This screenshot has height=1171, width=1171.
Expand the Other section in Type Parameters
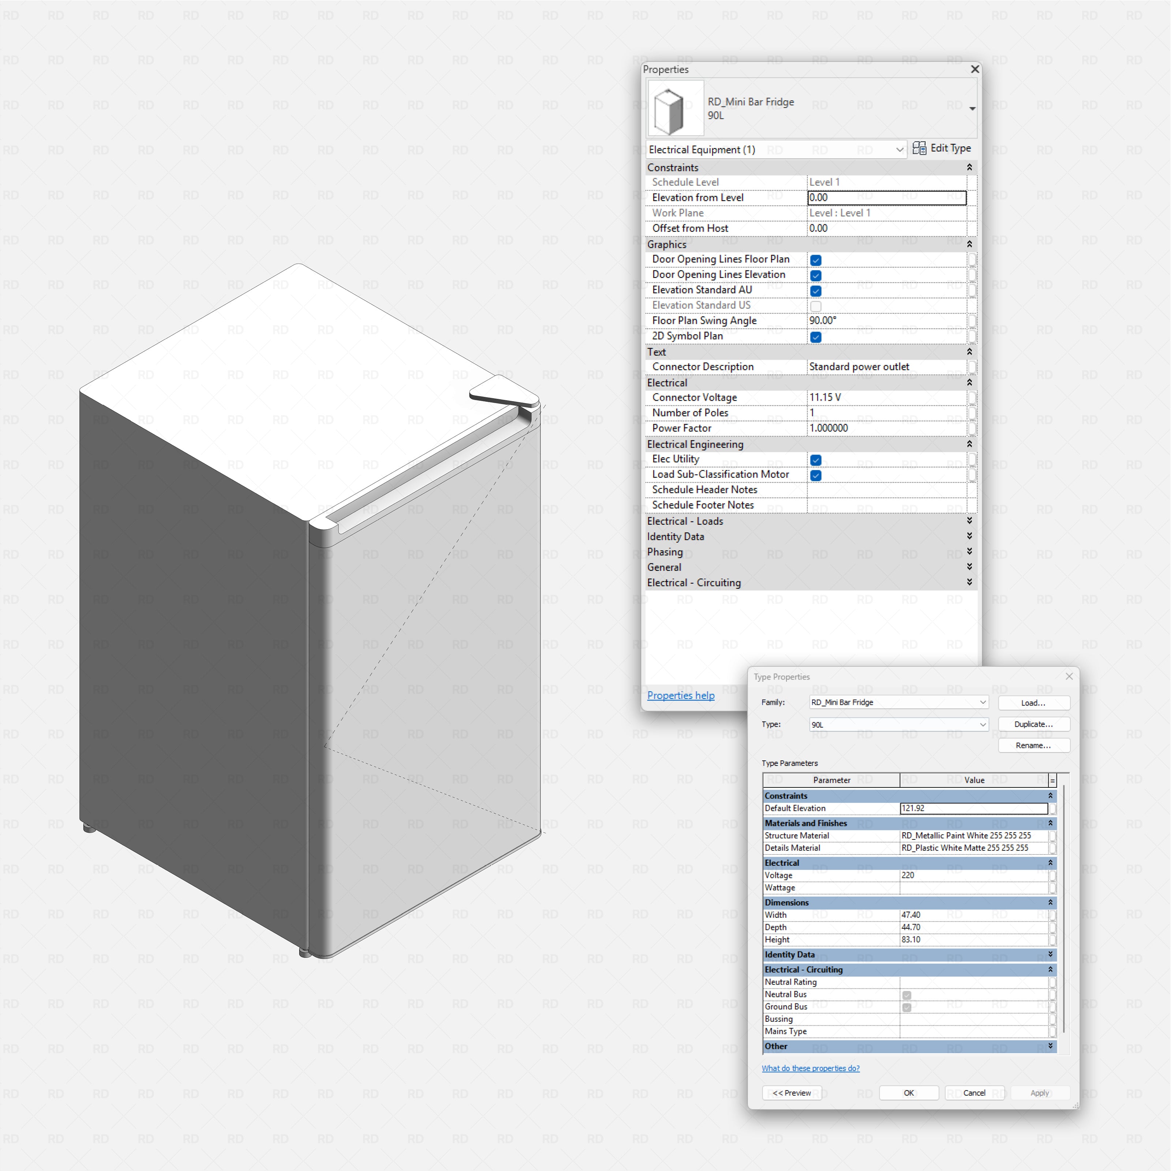[x=1050, y=1046]
